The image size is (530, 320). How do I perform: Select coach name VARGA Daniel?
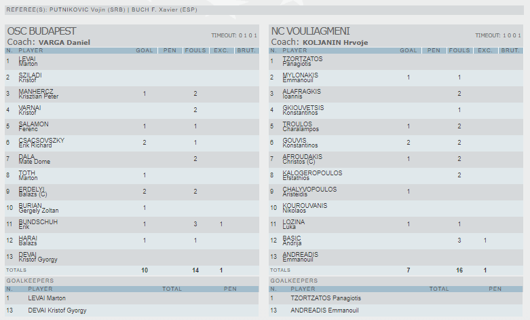(64, 42)
